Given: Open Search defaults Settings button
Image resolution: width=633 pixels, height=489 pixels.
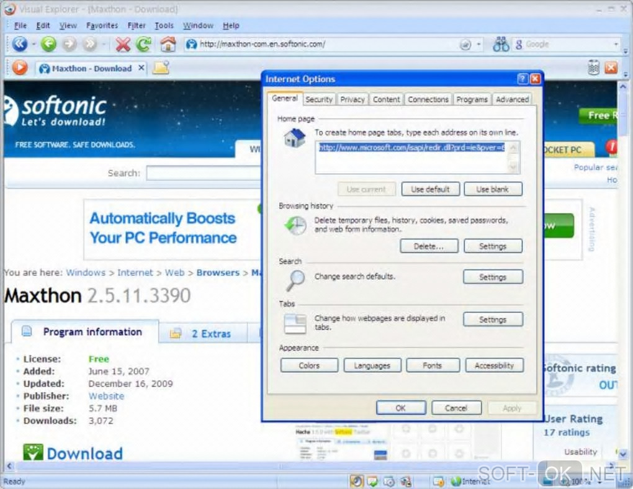Looking at the screenshot, I should point(493,277).
